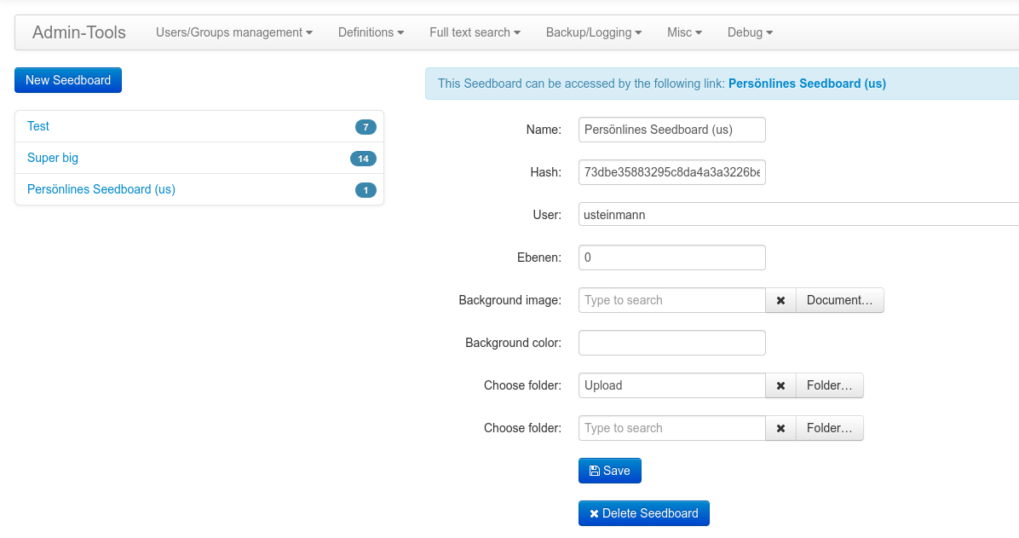Follow the Persönlines Seedboard (us) access link

click(807, 84)
